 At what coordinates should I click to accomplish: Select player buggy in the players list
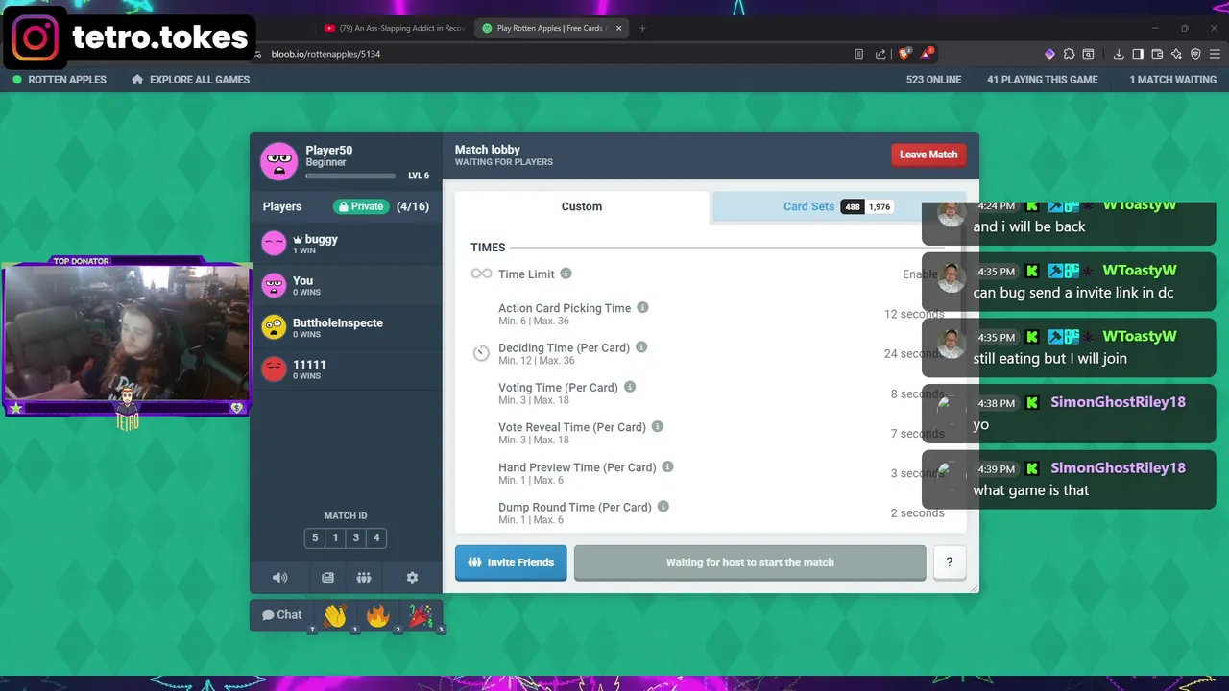click(346, 245)
